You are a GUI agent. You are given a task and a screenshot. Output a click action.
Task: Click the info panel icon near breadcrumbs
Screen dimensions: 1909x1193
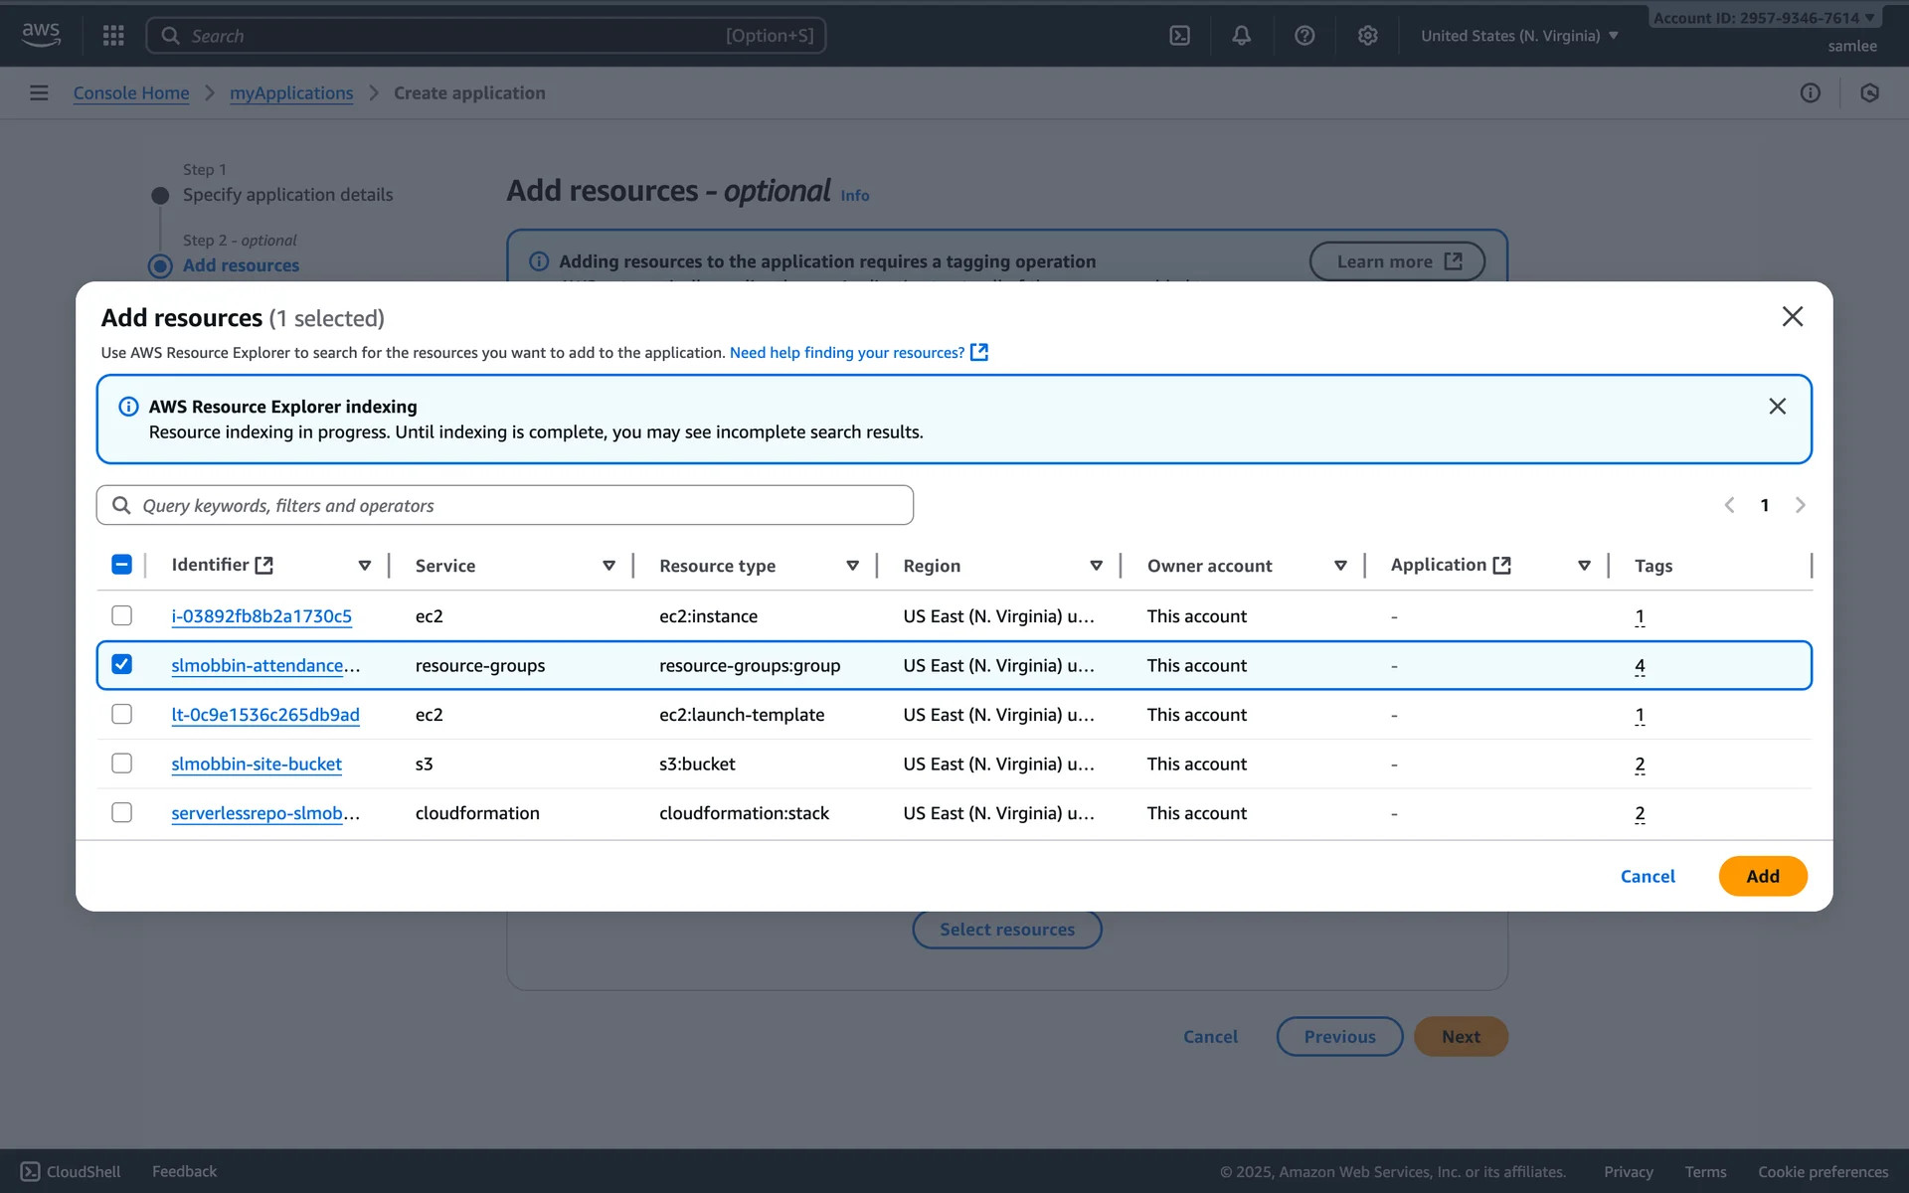pos(1810,93)
